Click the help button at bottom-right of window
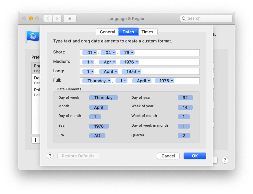Image resolution: width=253 pixels, height=194 pixels. click(x=225, y=160)
